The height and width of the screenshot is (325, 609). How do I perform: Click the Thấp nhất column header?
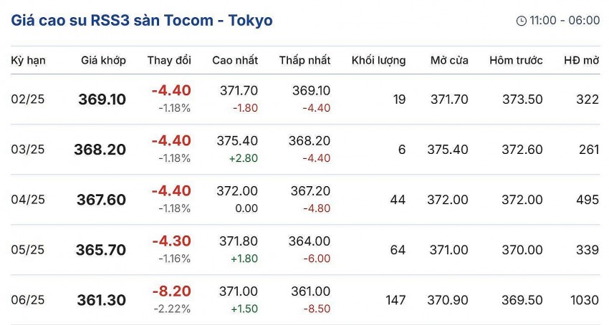[304, 60]
